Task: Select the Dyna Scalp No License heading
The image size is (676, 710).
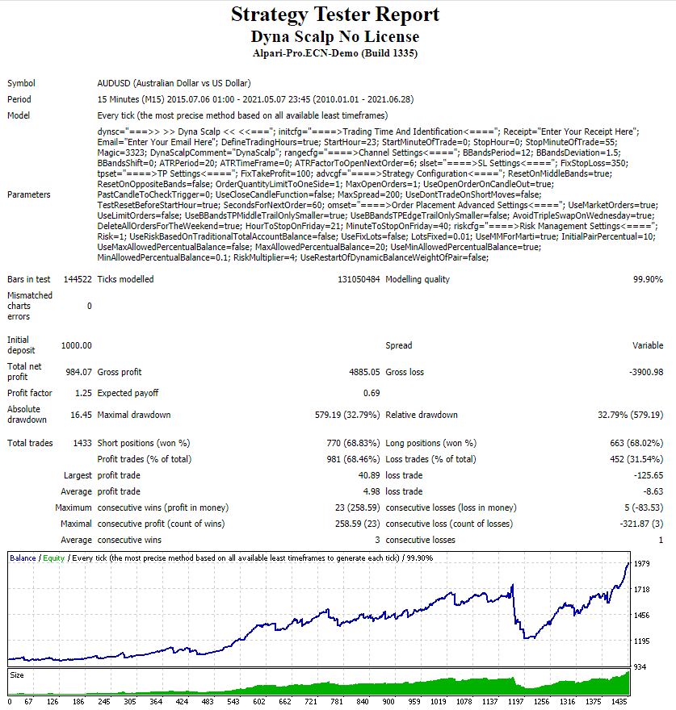Action: pyautogui.click(x=335, y=36)
